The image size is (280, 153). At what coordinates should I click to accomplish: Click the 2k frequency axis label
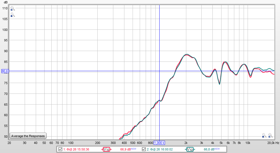click(x=186, y=143)
